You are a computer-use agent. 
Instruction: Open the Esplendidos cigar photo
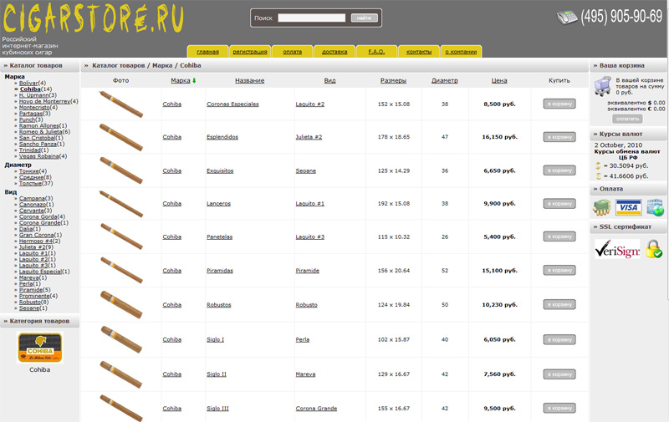(x=121, y=137)
